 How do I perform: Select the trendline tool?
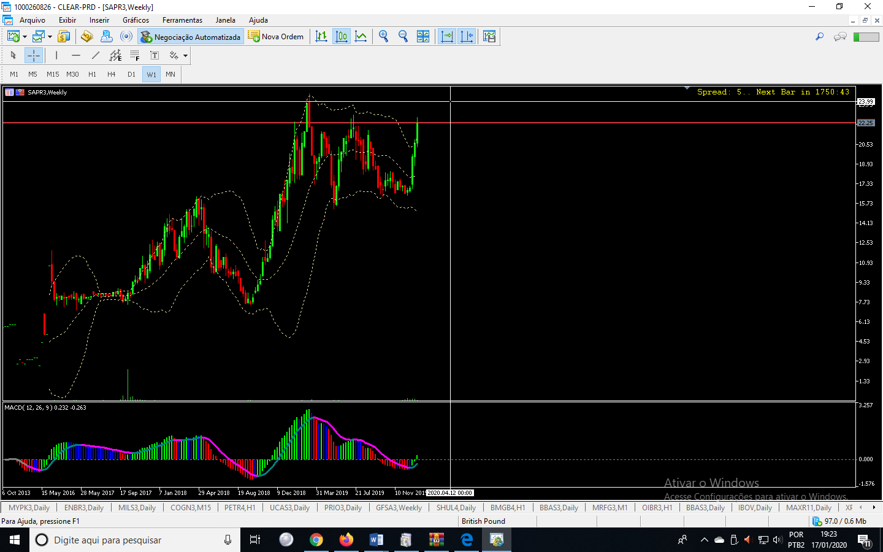[x=96, y=55]
